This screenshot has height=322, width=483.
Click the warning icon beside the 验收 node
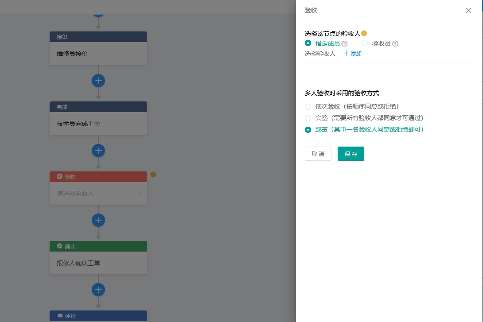(153, 175)
